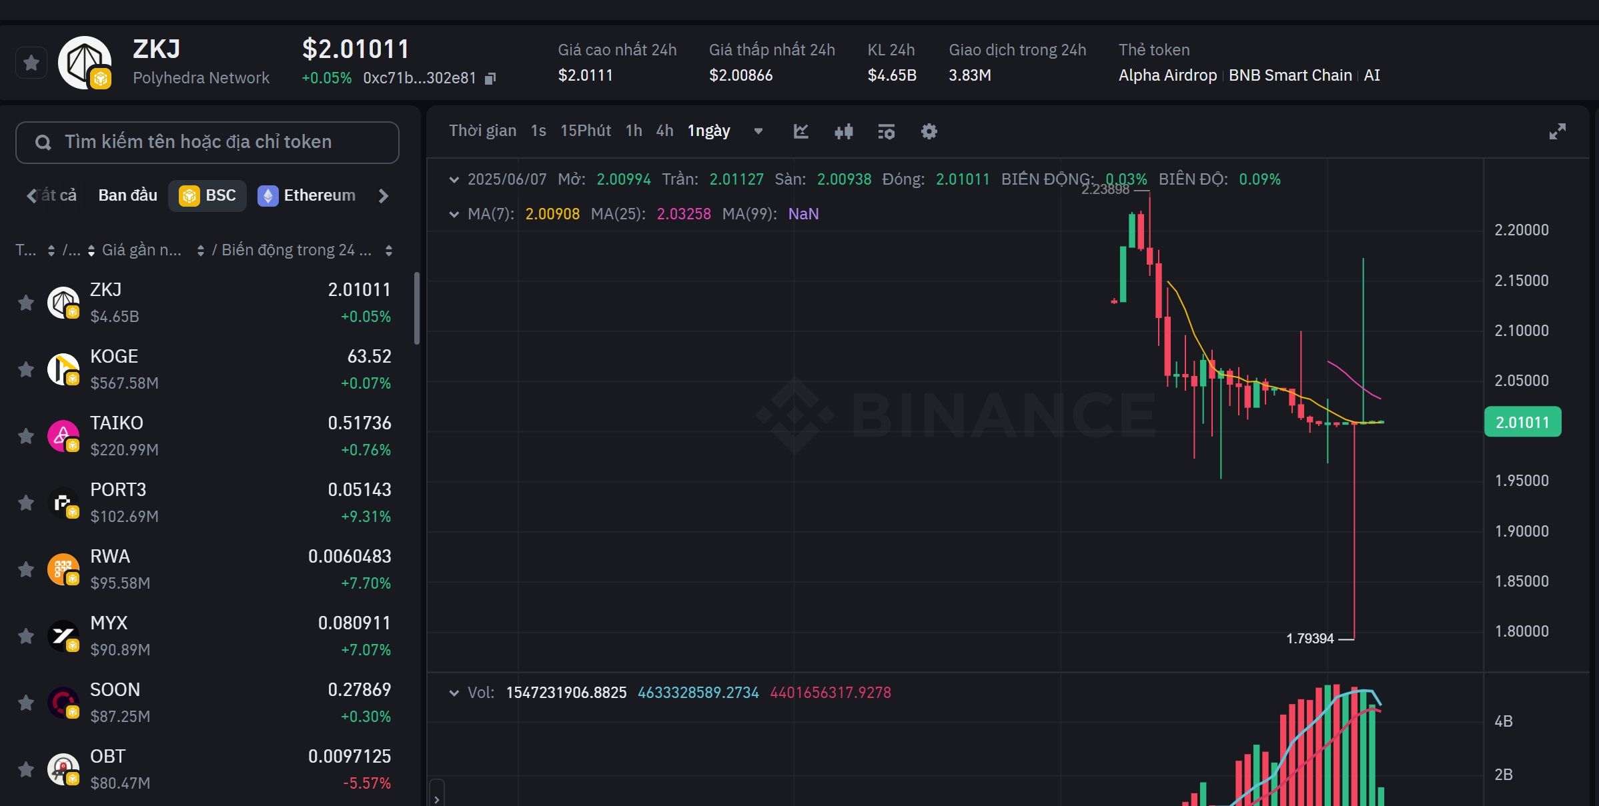Image resolution: width=1599 pixels, height=806 pixels.
Task: Collapse the Vol indicator legend
Action: (x=454, y=693)
